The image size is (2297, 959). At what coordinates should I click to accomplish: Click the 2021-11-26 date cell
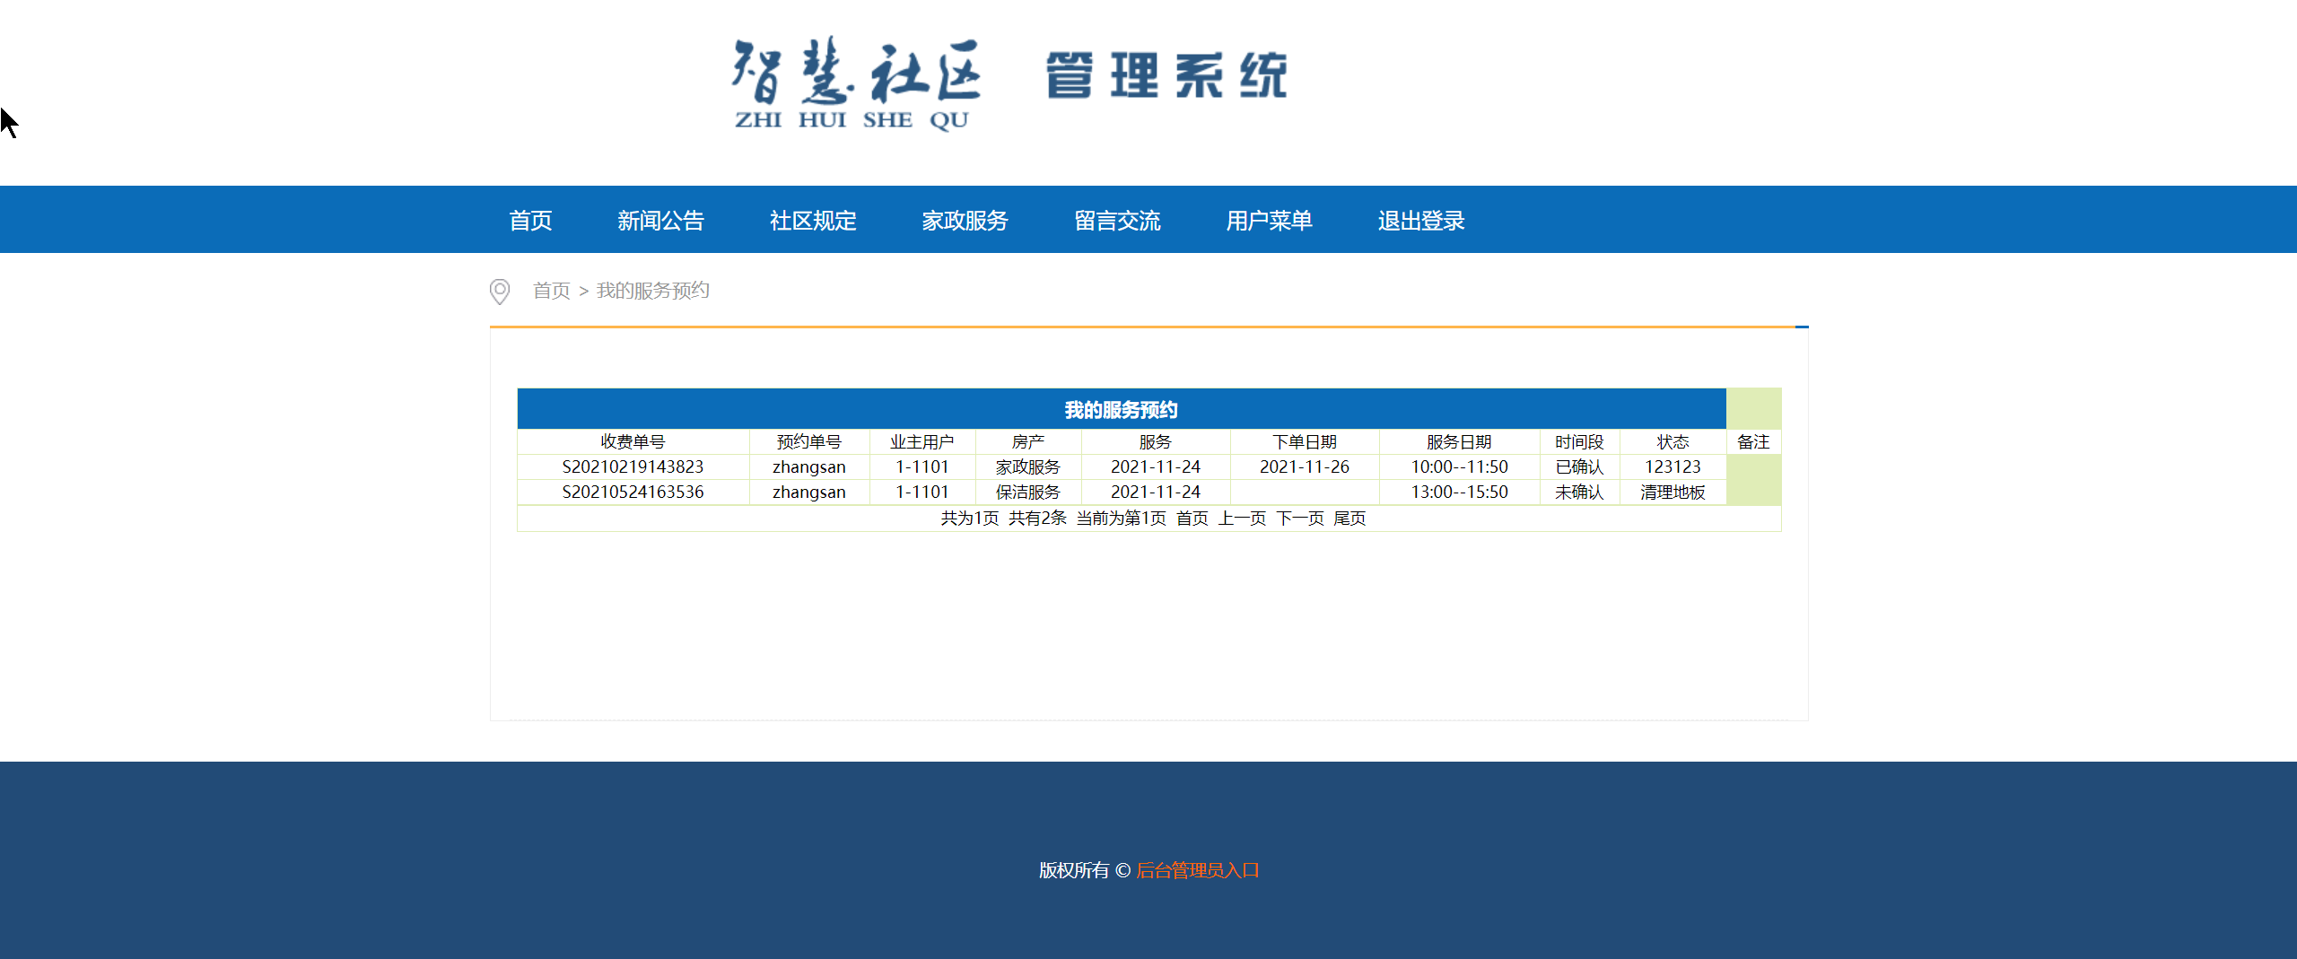click(x=1305, y=467)
